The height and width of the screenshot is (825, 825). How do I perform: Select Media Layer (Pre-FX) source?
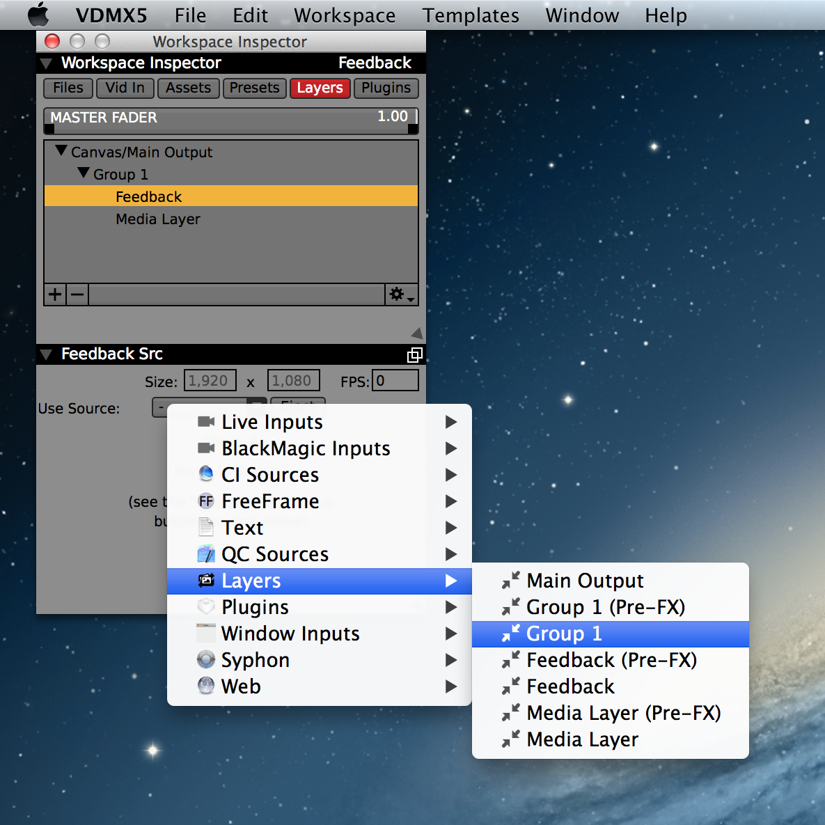pos(611,714)
